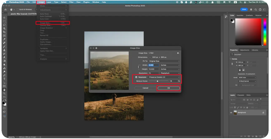Collapse the Canvas section in Properties
The height and width of the screenshot is (139, 271).
[231, 59]
